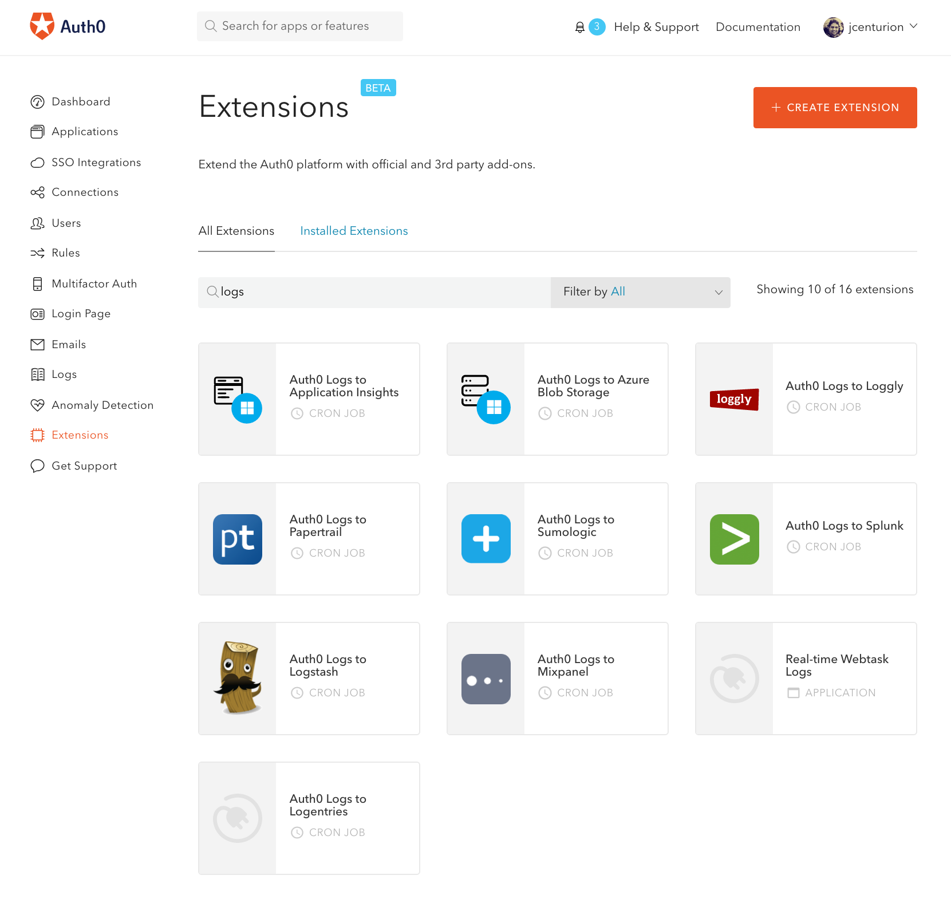Open Get Support from the sidebar
Image resolution: width=951 pixels, height=899 pixels.
[84, 466]
